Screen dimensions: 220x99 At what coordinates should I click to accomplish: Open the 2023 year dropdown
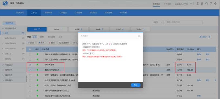point(158,22)
